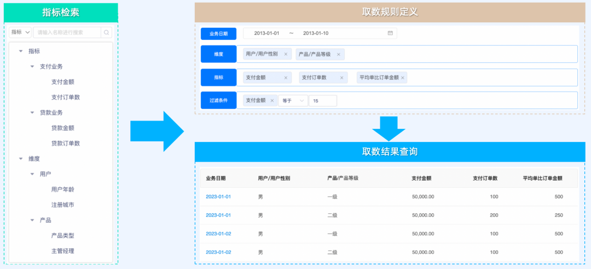Click the 业务日期 blue label button
591x269 pixels.
tap(218, 33)
